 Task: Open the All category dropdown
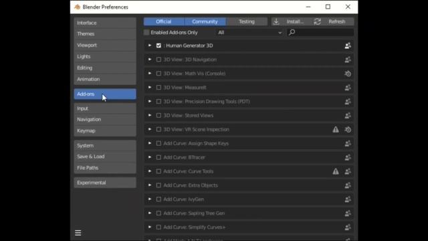pyautogui.click(x=249, y=33)
